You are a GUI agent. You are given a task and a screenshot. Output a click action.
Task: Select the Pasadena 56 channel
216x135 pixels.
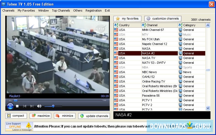[x=159, y=96]
